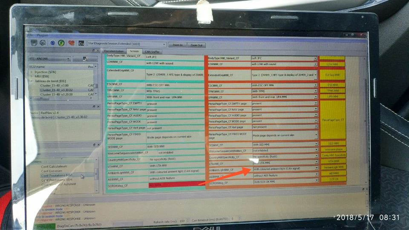Click the ECU scan magnifier button
The height and width of the screenshot is (230, 409).
[x=85, y=59]
